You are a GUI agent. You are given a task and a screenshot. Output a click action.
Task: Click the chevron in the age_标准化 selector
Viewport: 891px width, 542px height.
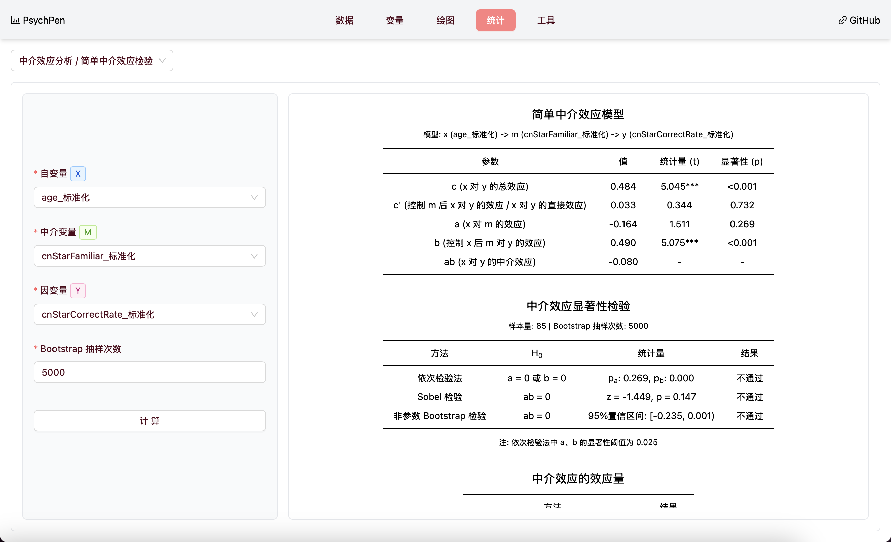[x=254, y=198]
